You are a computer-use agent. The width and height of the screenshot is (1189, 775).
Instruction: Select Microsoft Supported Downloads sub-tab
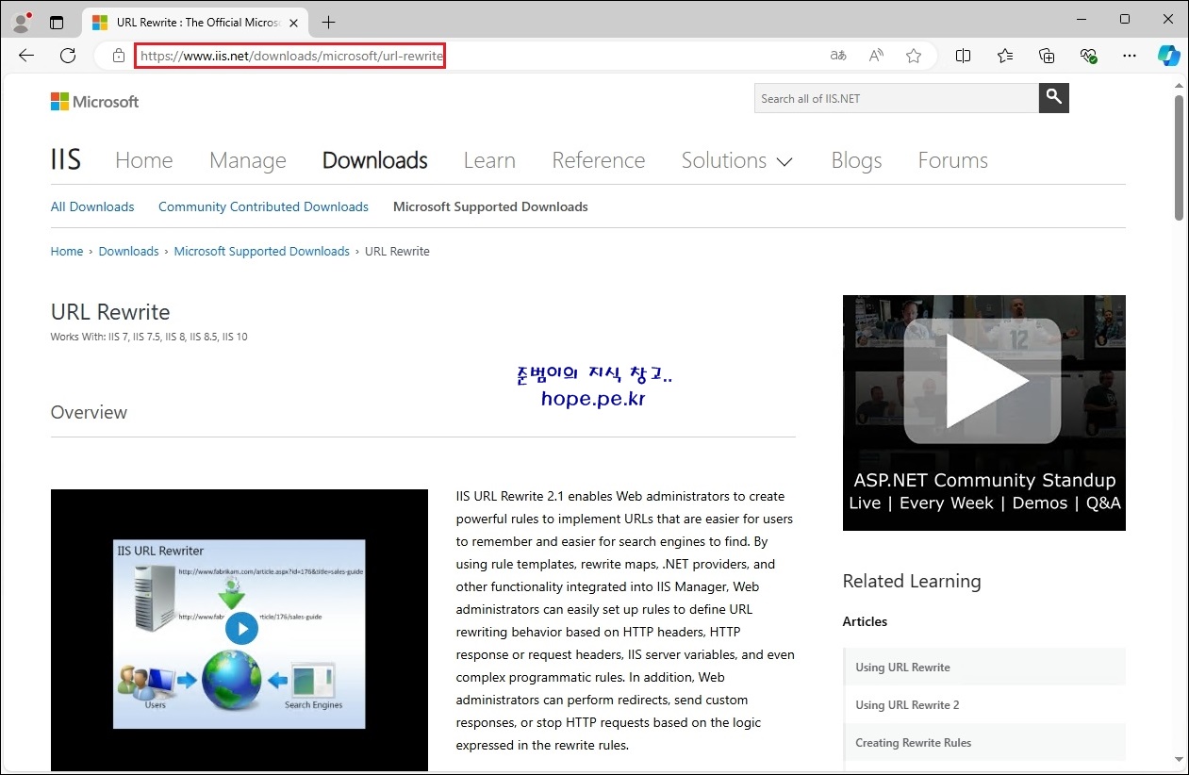[x=490, y=206]
